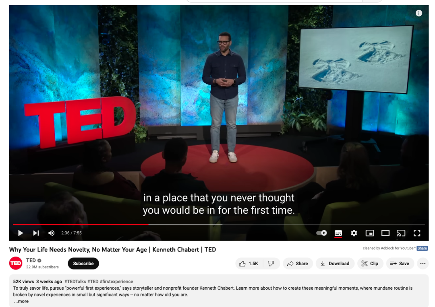Open the Share dialog
This screenshot has width=435, height=307.
pyautogui.click(x=298, y=264)
